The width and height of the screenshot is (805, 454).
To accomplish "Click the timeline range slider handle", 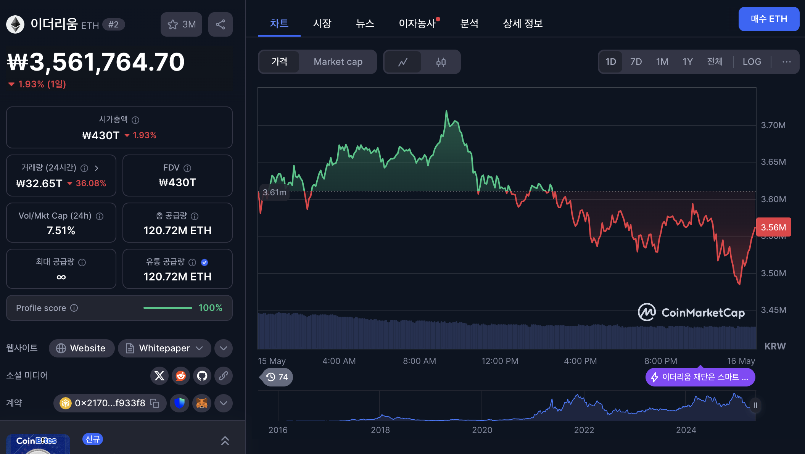I will pyautogui.click(x=755, y=406).
